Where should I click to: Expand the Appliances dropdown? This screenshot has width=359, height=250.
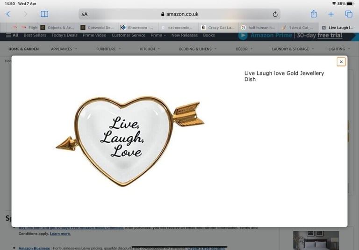64,49
